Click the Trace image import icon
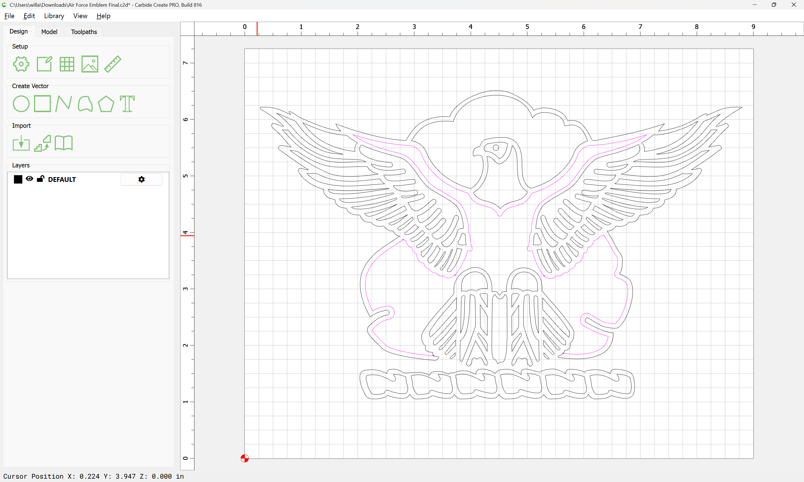 42,143
